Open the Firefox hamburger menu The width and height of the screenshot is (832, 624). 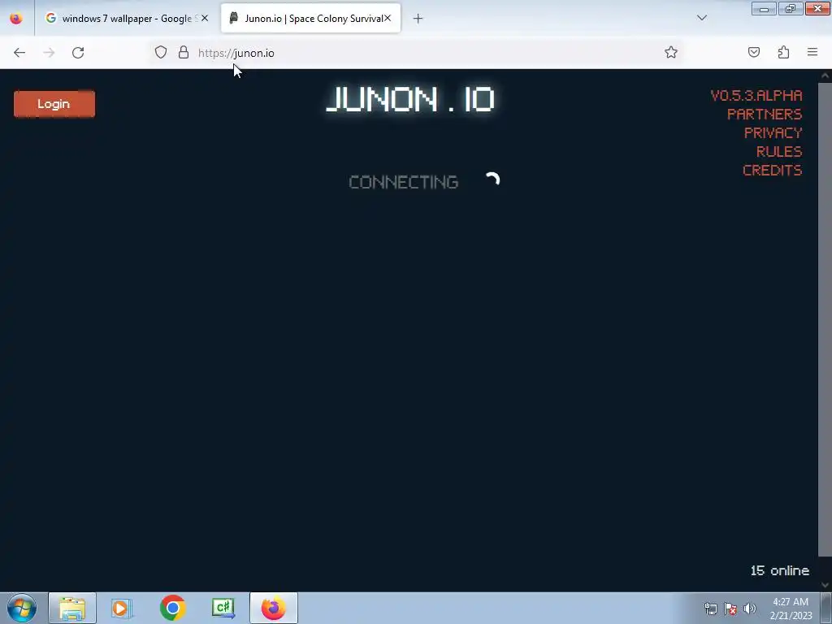pyautogui.click(x=812, y=52)
